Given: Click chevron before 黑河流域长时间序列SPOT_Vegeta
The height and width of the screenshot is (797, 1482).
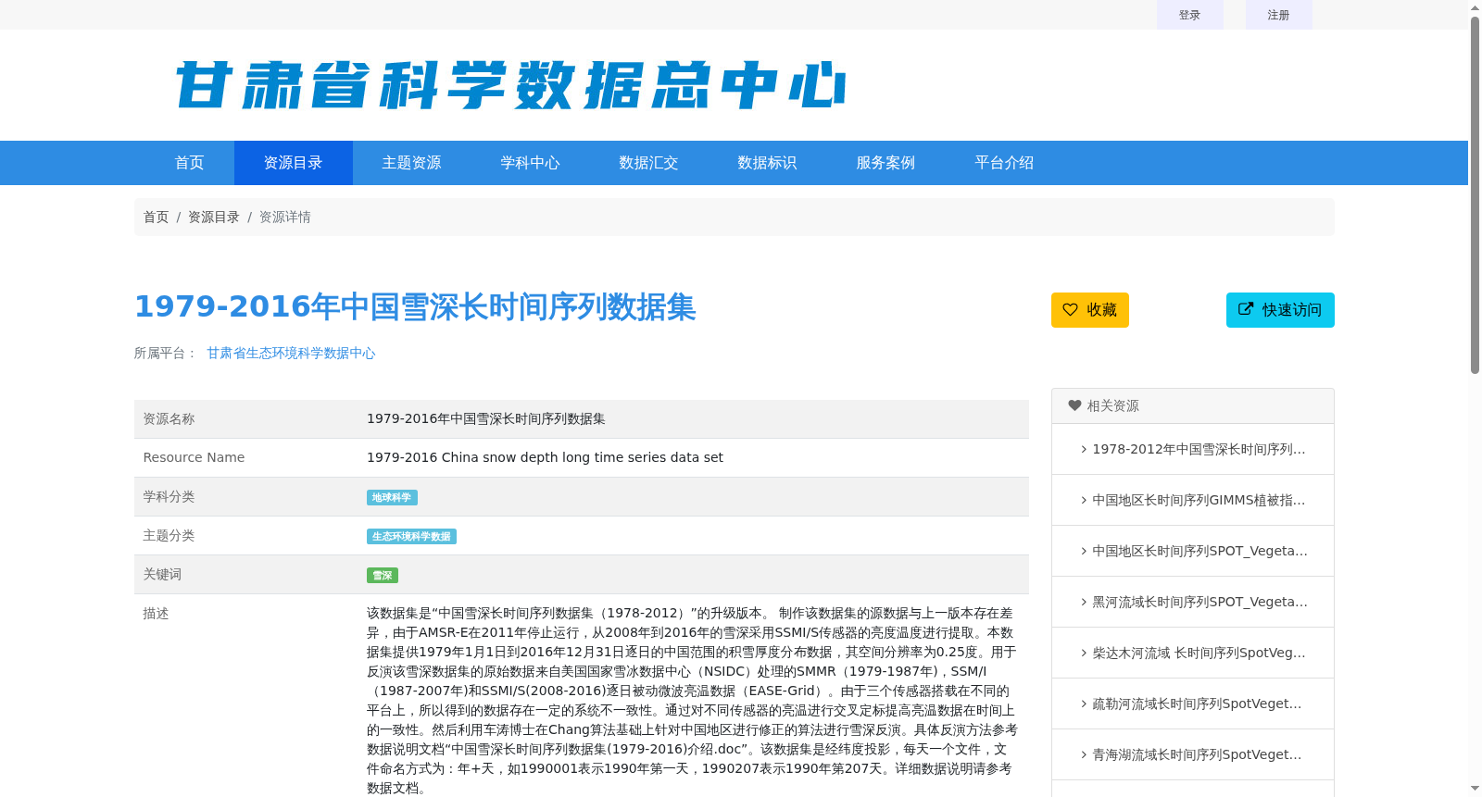Looking at the screenshot, I should click(1084, 602).
